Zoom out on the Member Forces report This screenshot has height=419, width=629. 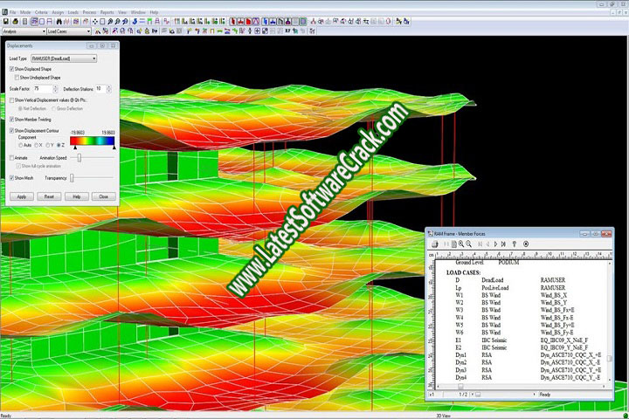[468, 244]
